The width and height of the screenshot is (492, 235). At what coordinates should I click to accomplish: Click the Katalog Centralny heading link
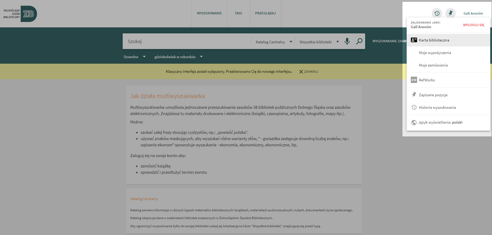[x=144, y=199]
